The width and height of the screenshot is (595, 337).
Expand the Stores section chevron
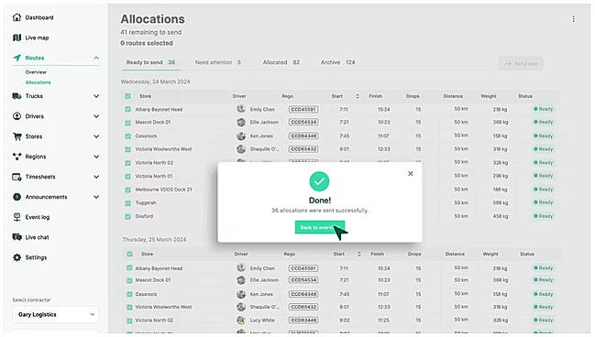(x=96, y=136)
